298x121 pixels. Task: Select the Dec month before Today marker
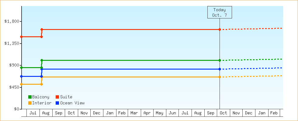(97, 113)
